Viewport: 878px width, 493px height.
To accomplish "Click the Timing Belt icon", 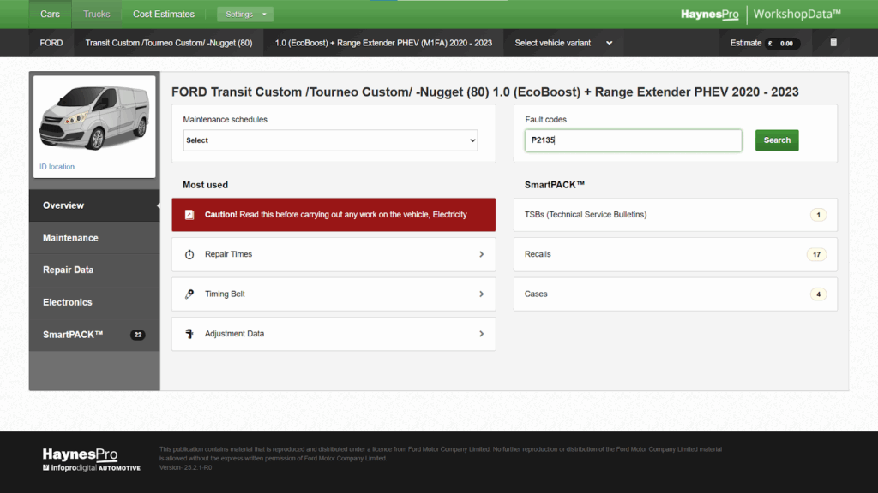I will [189, 294].
